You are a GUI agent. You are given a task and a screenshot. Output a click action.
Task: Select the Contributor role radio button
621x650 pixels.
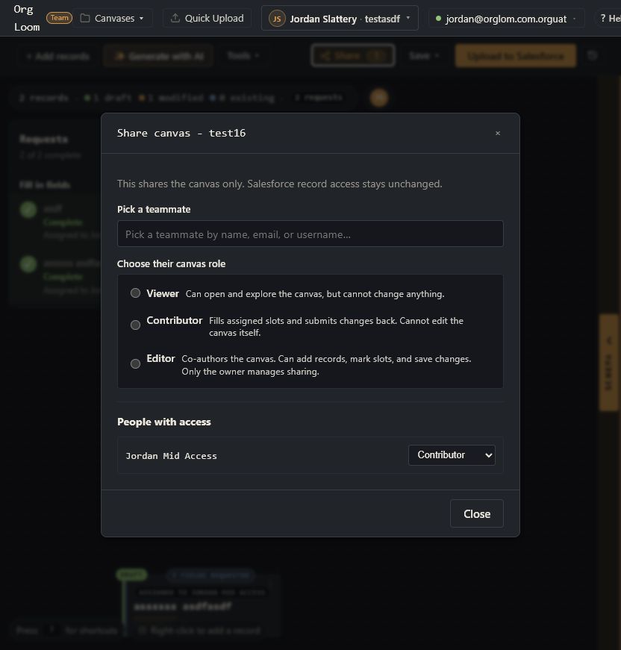136,325
